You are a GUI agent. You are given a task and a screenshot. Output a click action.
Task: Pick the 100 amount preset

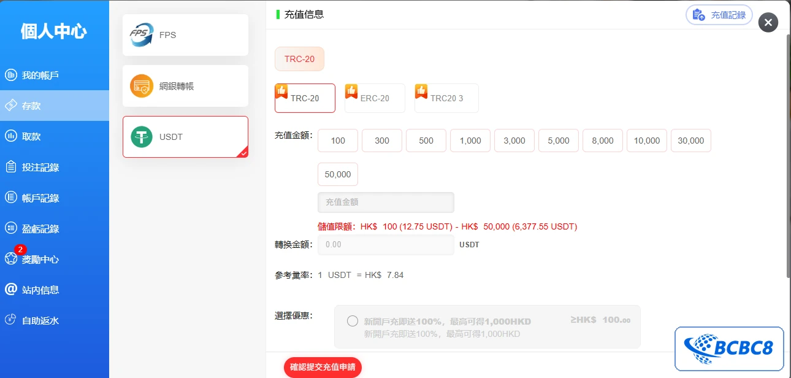(338, 141)
